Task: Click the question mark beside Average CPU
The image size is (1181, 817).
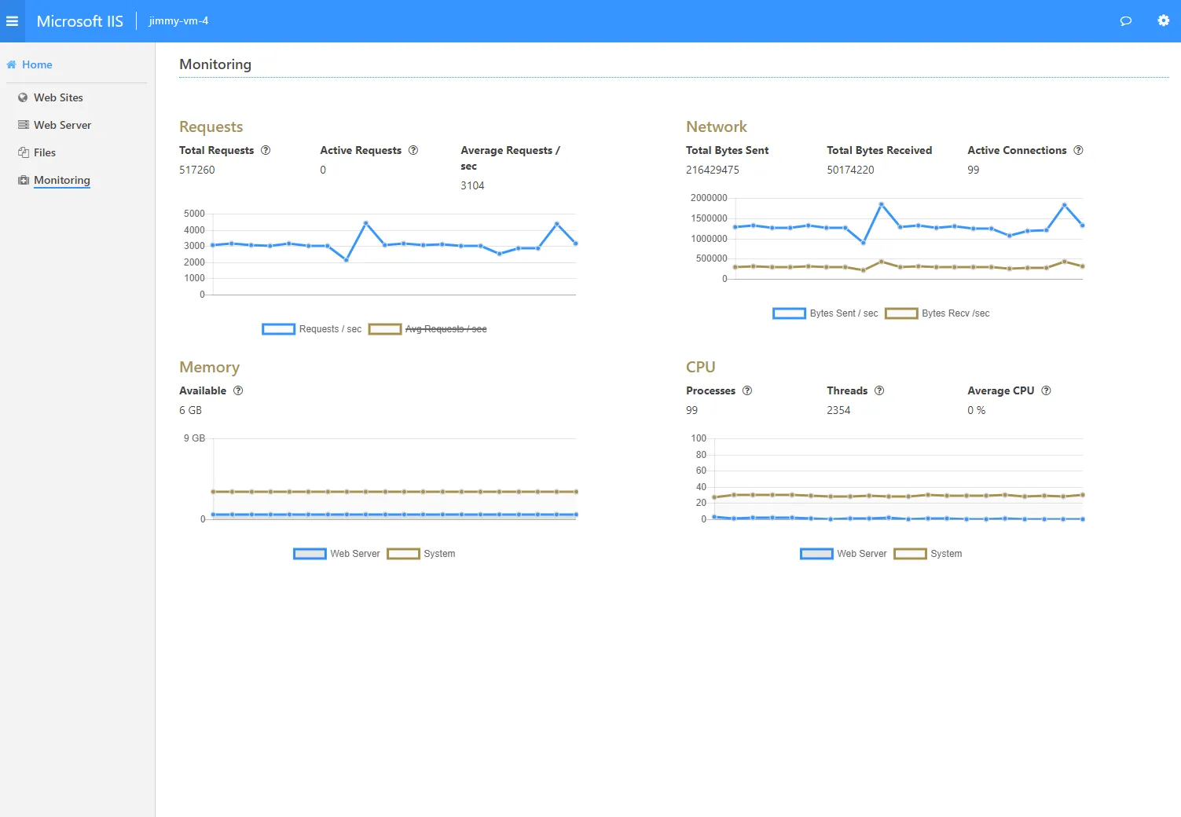Action: [x=1046, y=390]
